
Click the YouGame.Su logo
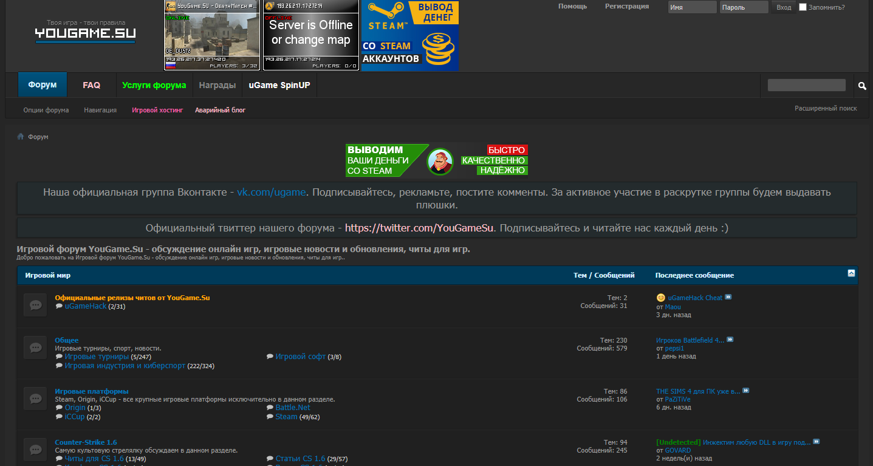click(x=85, y=32)
